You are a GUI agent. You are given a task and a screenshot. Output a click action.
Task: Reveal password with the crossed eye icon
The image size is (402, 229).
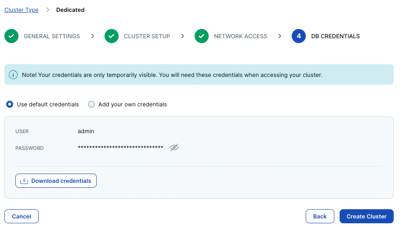[174, 147]
